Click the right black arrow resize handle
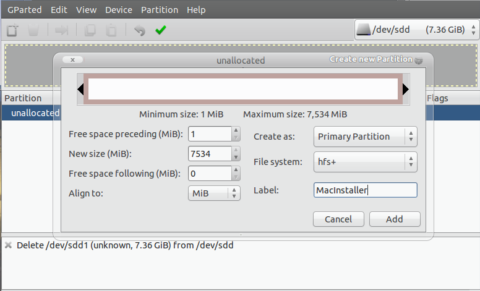Screen dimensions: 480x291 [406, 89]
